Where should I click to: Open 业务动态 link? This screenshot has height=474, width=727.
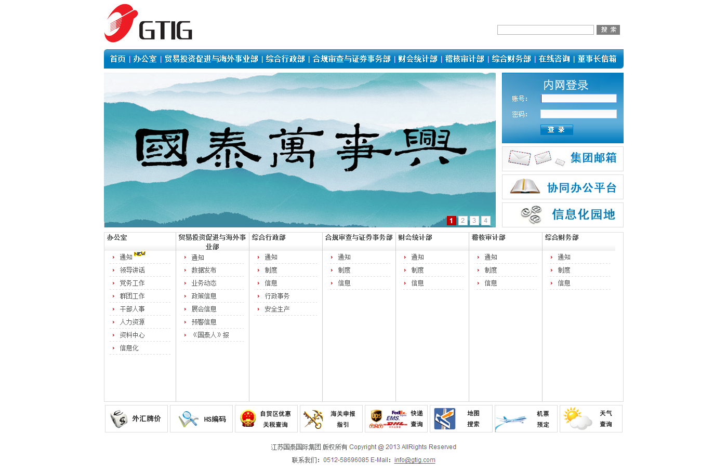pos(204,283)
